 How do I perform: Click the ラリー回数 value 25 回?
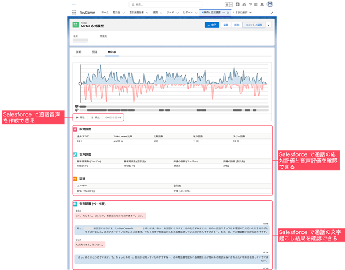pos(236,141)
